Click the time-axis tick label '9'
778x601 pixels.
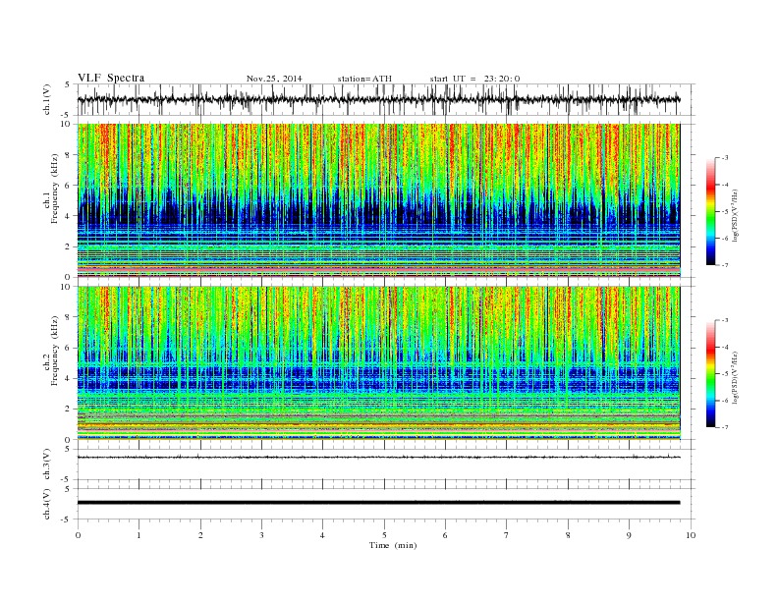click(x=629, y=535)
